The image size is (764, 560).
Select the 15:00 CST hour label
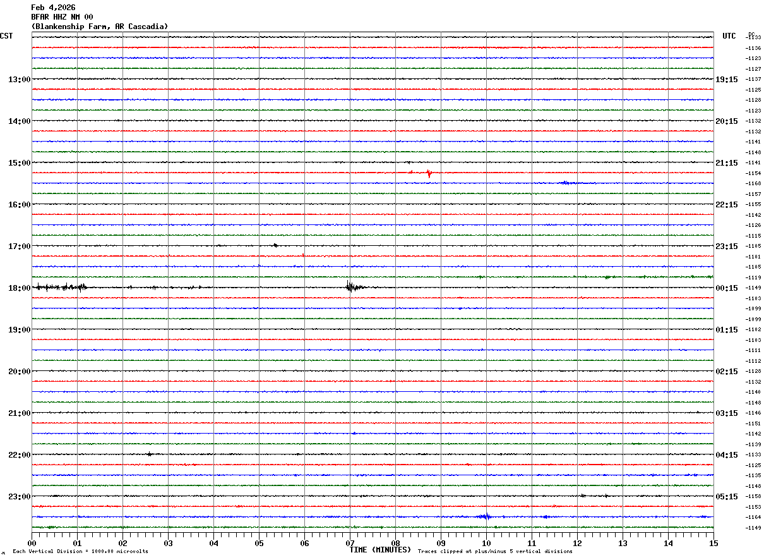pos(20,162)
